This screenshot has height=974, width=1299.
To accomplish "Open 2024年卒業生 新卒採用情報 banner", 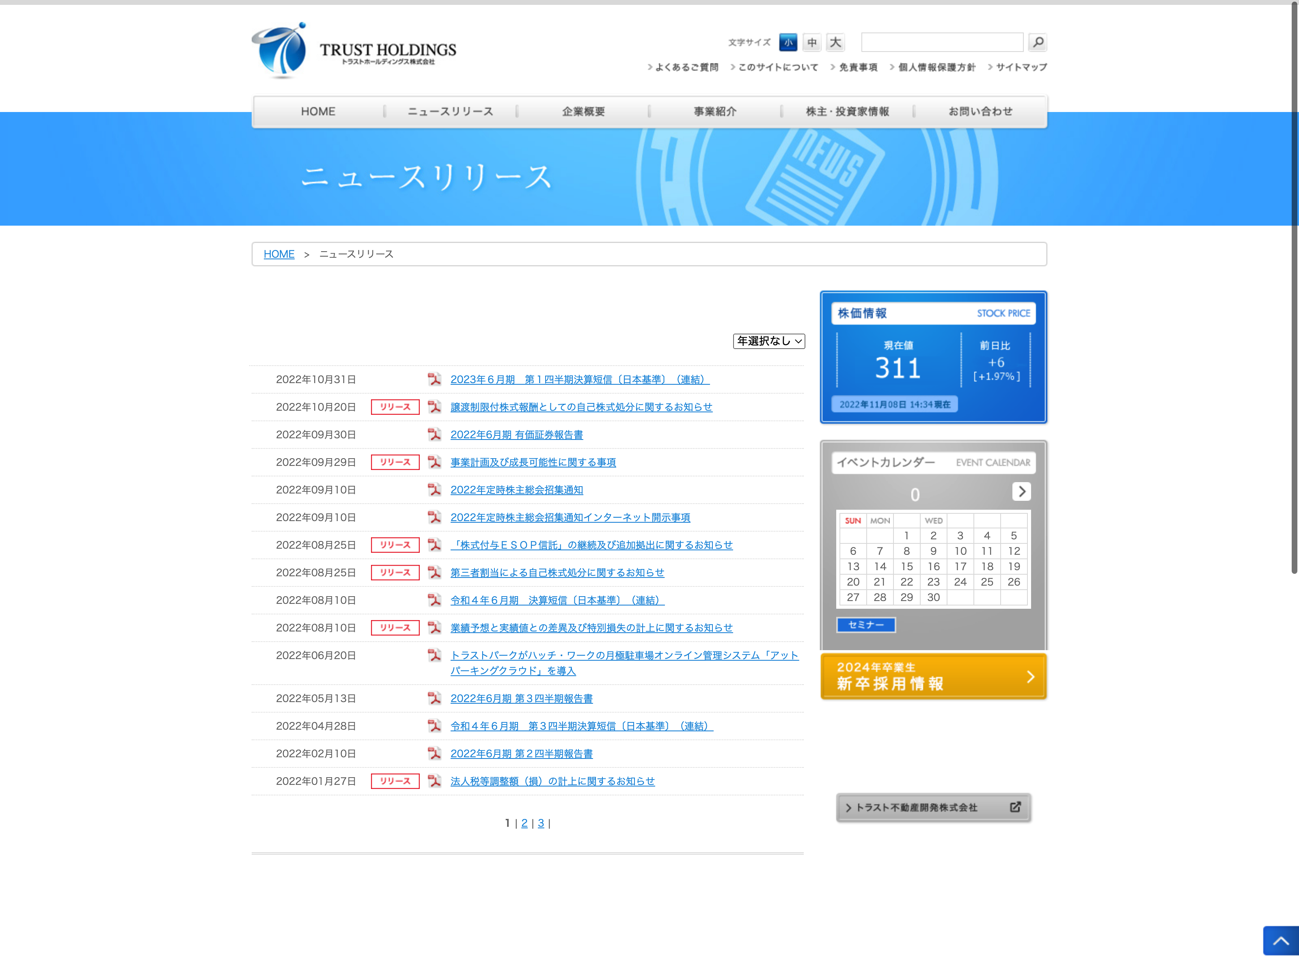I will 933,677.
